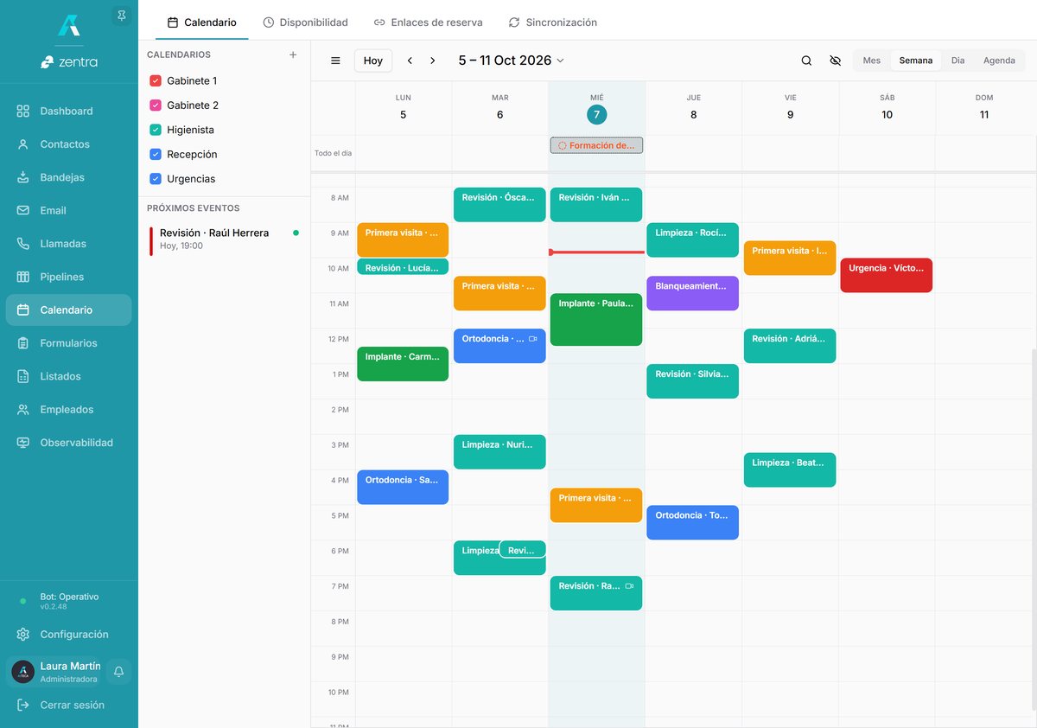Go to previous week arrow
This screenshot has width=1037, height=728.
point(410,61)
